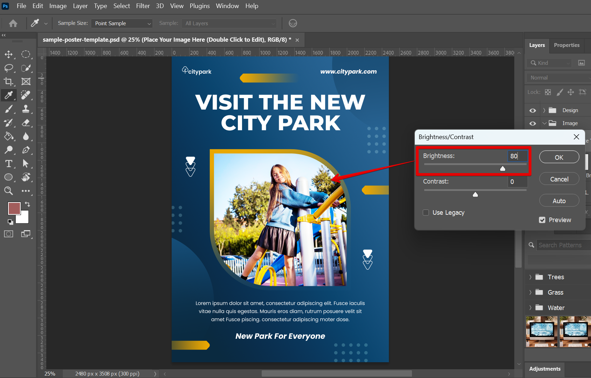Uncheck the Preview checkbox
This screenshot has width=591, height=378.
(542, 220)
